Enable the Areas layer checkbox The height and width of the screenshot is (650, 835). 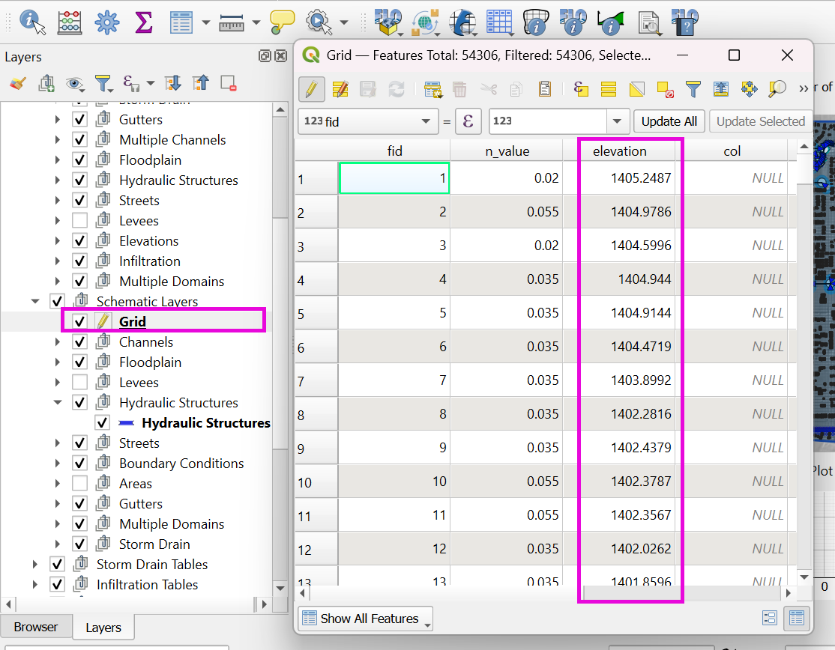click(80, 484)
